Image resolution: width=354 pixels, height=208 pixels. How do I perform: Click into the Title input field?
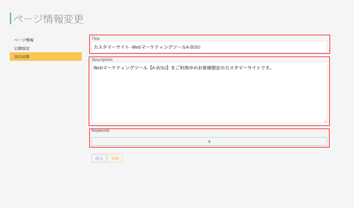point(209,47)
